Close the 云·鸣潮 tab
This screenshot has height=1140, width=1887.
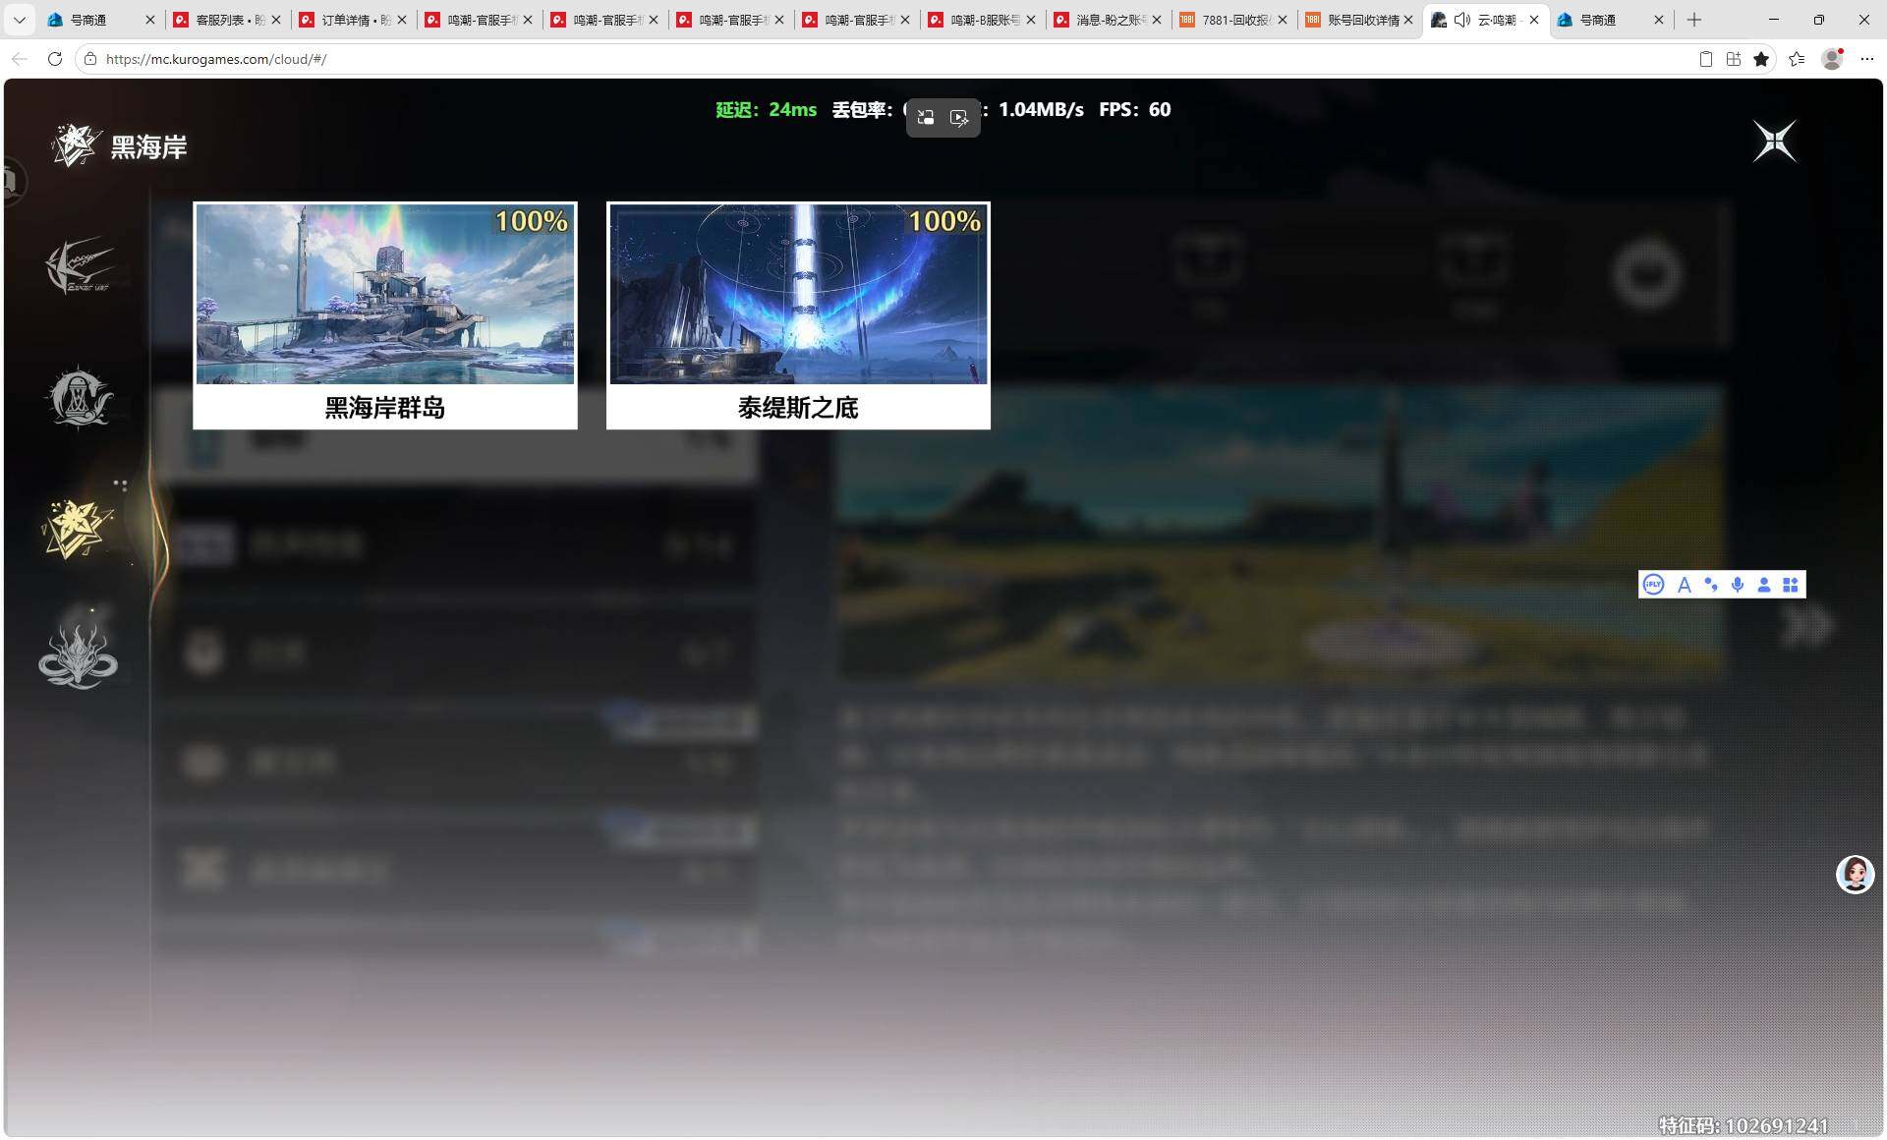tap(1534, 20)
